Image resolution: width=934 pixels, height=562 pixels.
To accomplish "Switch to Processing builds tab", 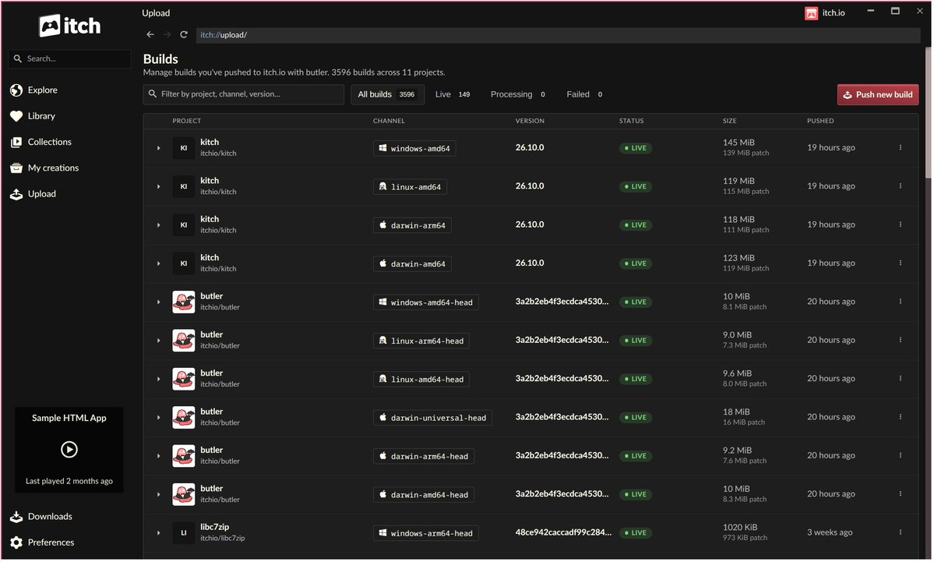I will [x=517, y=95].
